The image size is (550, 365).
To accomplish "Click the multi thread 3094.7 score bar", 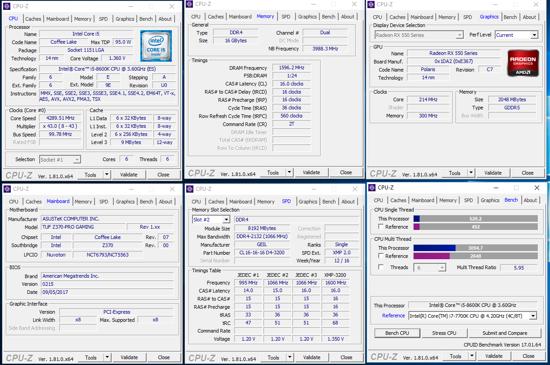I will (x=475, y=248).
